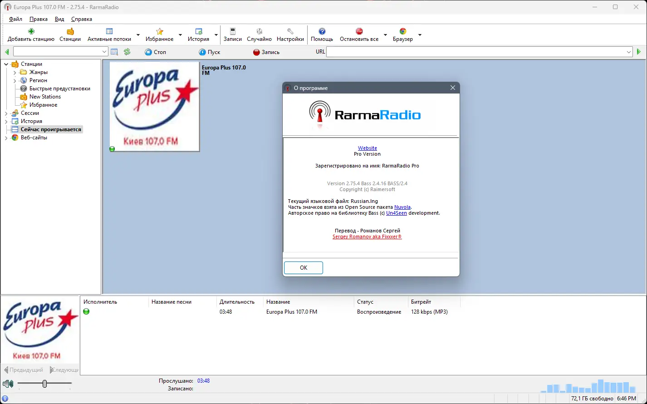
Task: Select the Europa Plus thumbnail in the main panel
Action: tap(155, 107)
